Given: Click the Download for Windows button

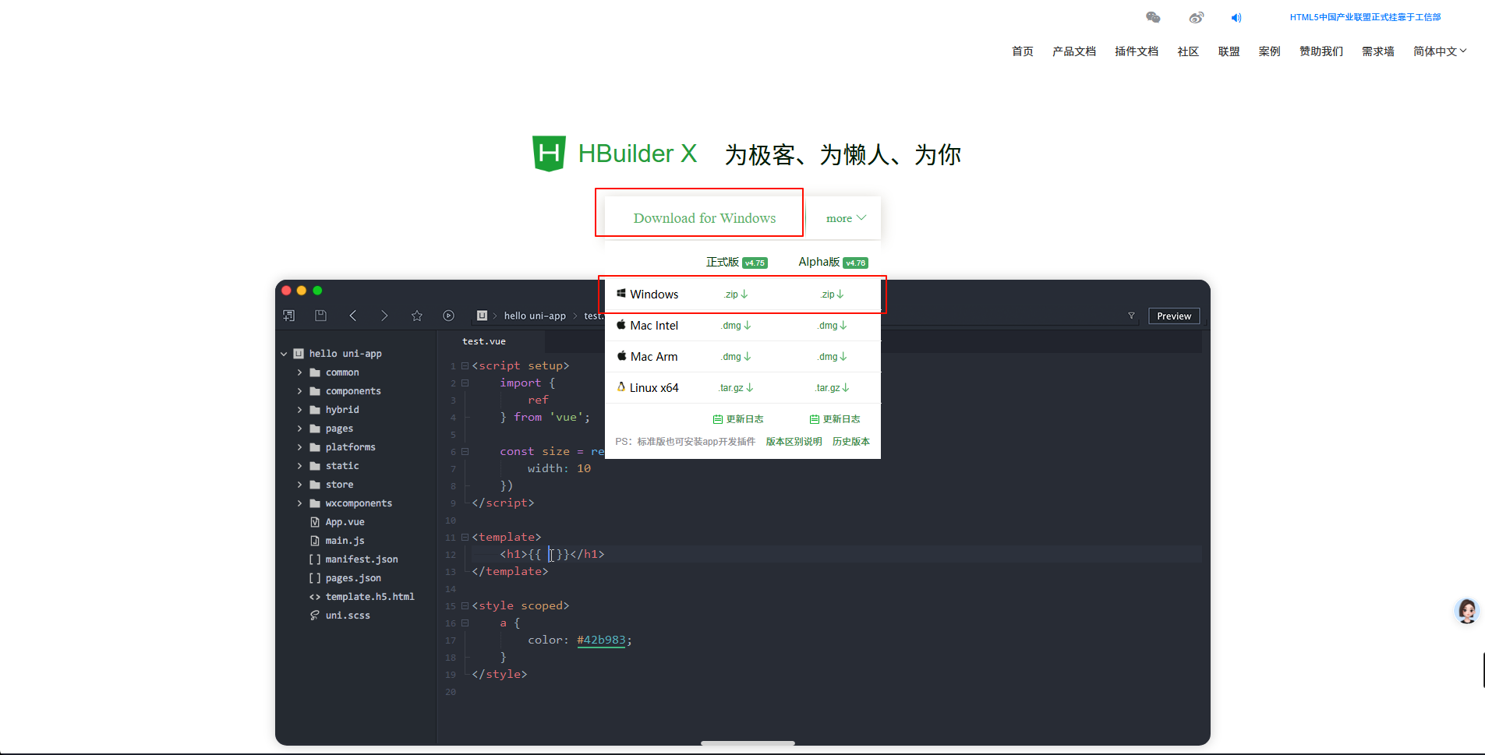Looking at the screenshot, I should tap(705, 218).
